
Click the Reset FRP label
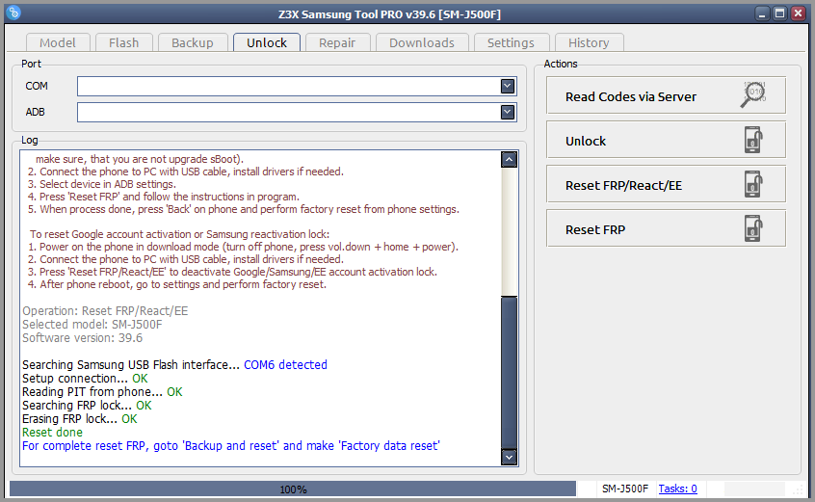(595, 229)
